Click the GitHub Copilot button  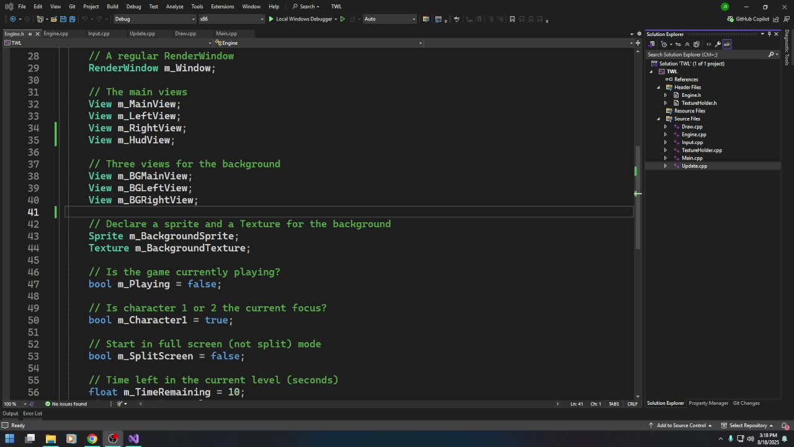(x=748, y=19)
